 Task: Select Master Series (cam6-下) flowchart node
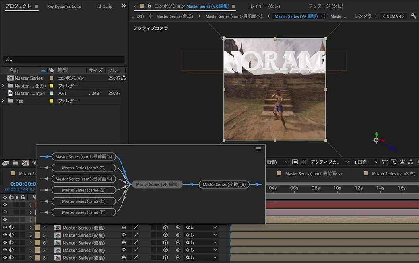coord(83,212)
